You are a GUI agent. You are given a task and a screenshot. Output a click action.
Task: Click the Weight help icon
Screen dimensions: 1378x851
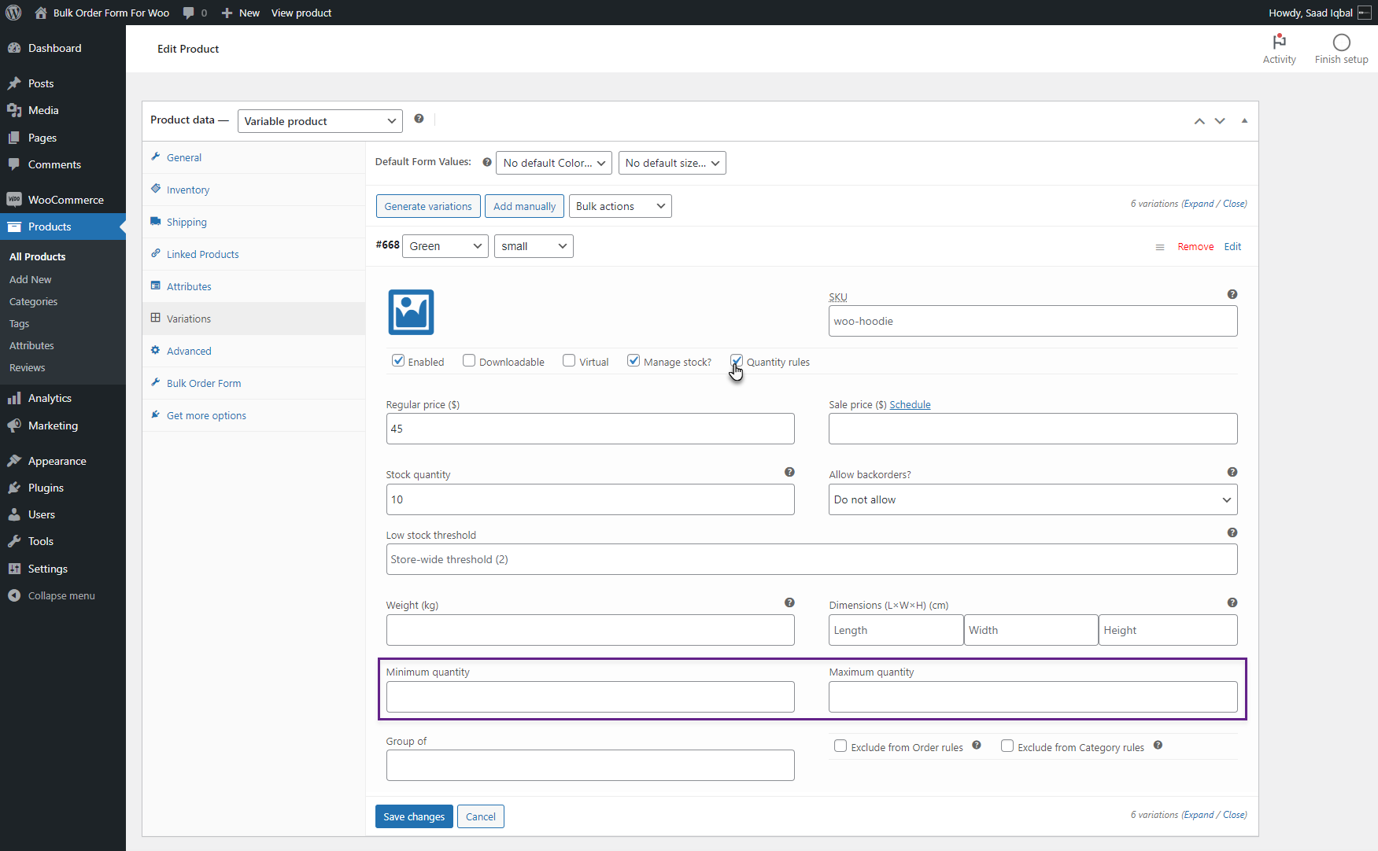coord(789,602)
